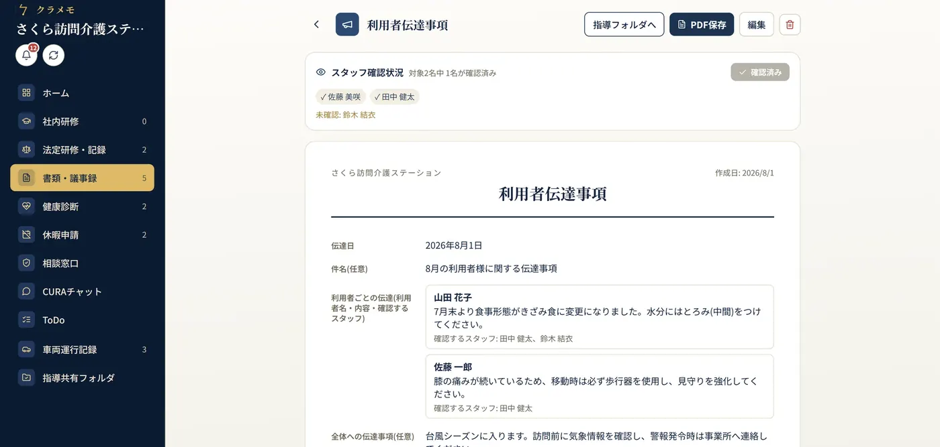Click the 社内研修 graduation cap icon
Viewport: 940px width, 447px height.
(x=26, y=121)
